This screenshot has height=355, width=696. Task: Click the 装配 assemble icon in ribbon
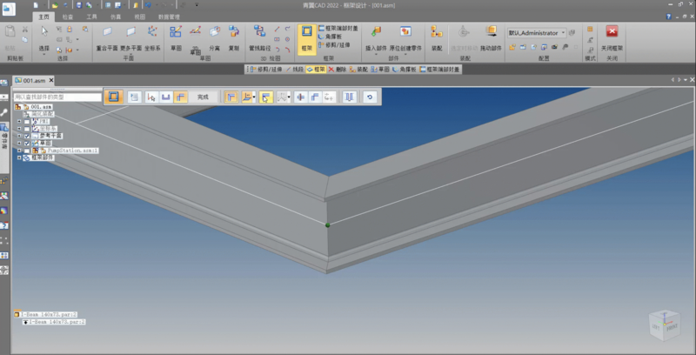pyautogui.click(x=437, y=37)
